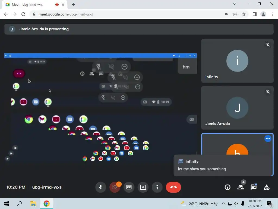Open camera permission indicator in address bar

pyautogui.click(x=226, y=14)
